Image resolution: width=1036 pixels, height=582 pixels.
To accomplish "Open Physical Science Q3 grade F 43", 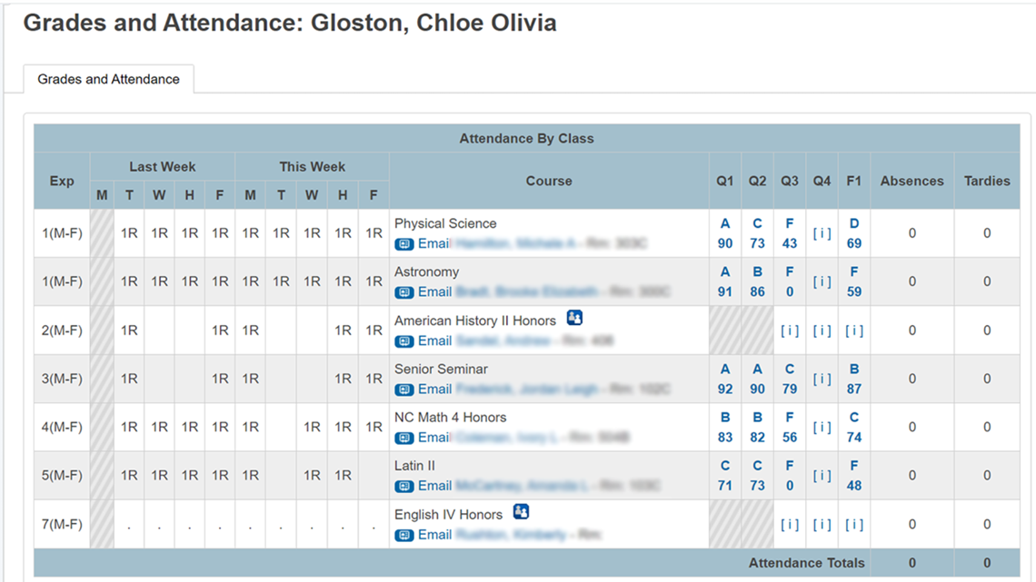I will [790, 233].
